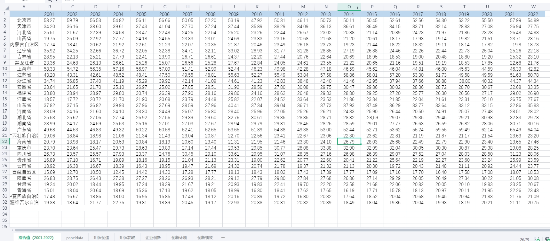The width and height of the screenshot is (550, 241).
Task: Select the 青海省 row label cell
Action: point(24,190)
